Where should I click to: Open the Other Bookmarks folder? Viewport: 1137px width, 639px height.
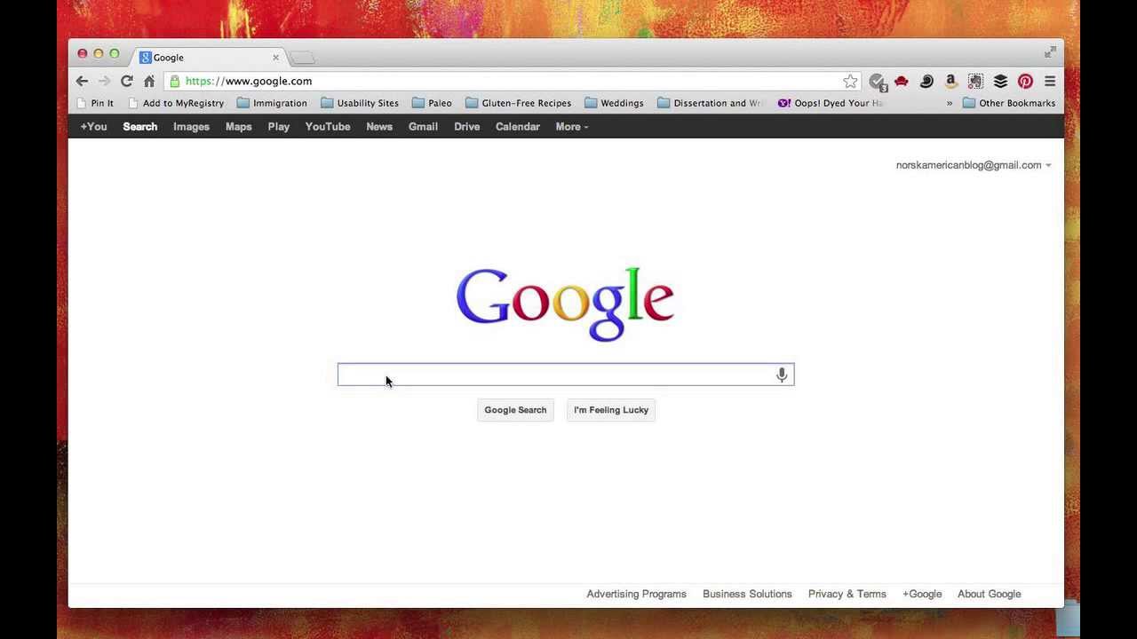click(1009, 103)
